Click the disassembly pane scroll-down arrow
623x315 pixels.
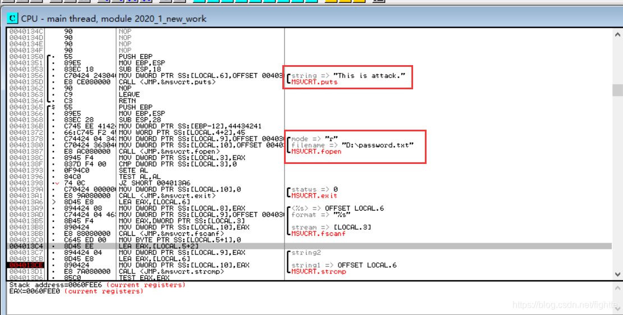(x=617, y=274)
